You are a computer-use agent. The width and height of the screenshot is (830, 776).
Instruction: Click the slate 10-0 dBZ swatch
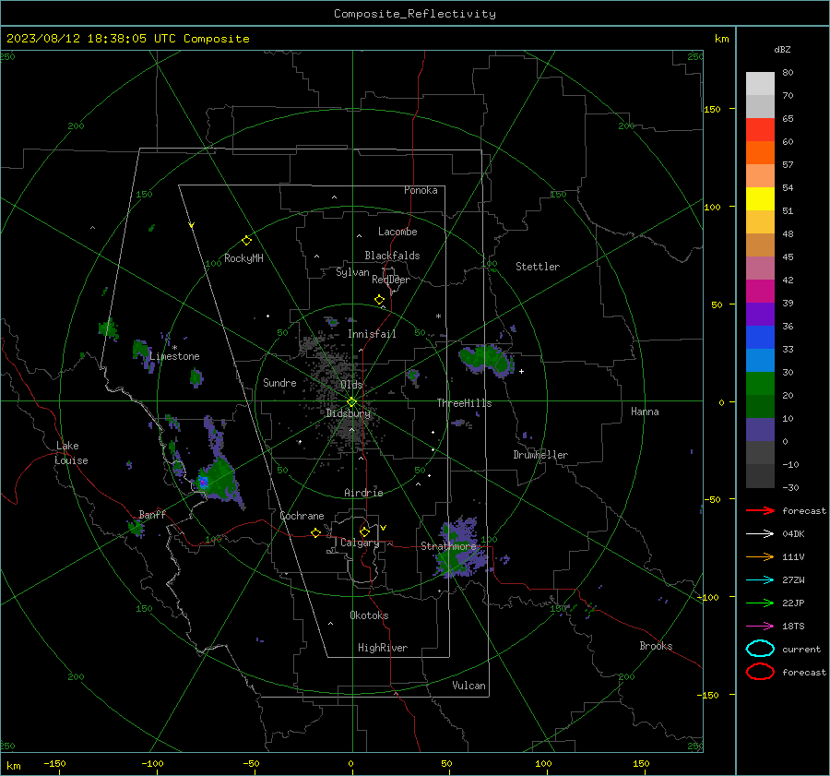click(x=760, y=430)
